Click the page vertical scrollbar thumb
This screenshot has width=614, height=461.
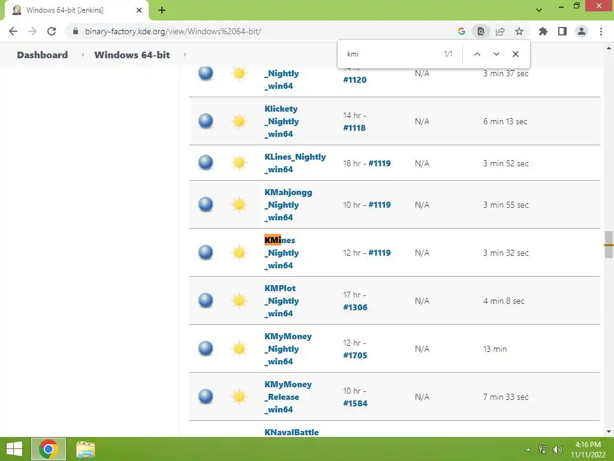(x=609, y=245)
